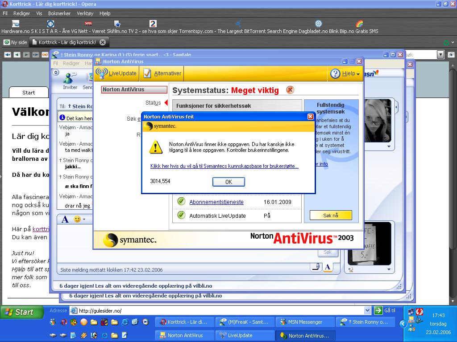Select Status in Norton sidebar
Viewport: 457px width, 342px height.
[153, 103]
